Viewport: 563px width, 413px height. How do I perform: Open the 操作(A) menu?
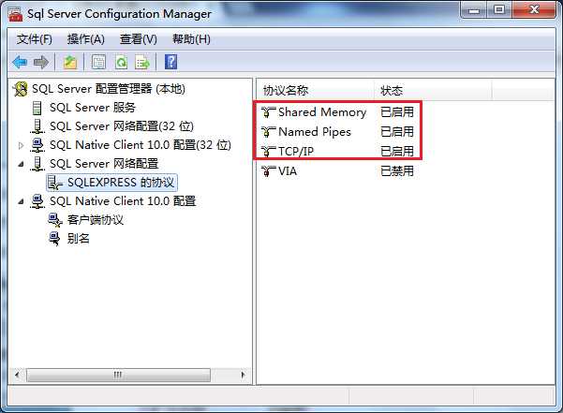click(x=86, y=39)
